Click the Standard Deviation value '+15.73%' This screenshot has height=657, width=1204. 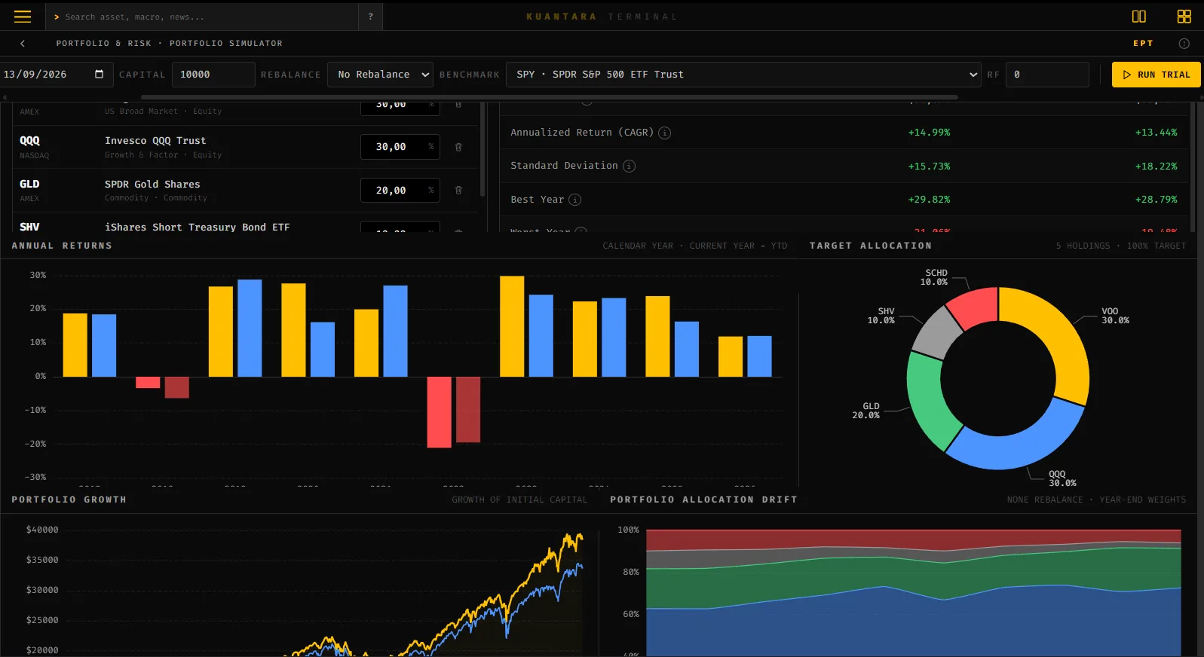tap(929, 167)
